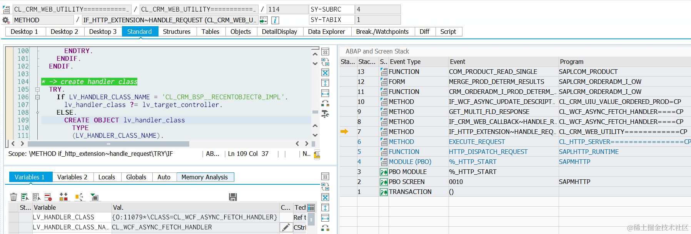This screenshot has height=234, width=691.
Task: Open services of the variables tool
Action: point(325,228)
